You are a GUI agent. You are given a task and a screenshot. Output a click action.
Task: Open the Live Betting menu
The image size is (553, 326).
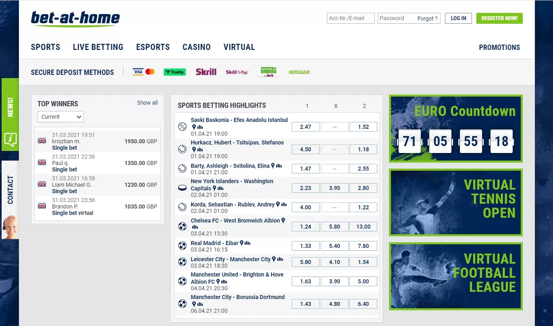[98, 47]
